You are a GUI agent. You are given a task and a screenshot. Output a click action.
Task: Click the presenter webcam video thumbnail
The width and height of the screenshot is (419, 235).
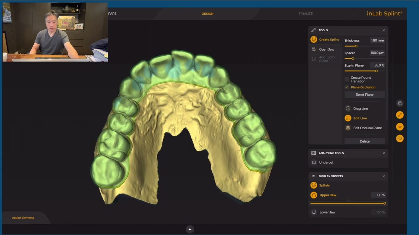coord(55,32)
